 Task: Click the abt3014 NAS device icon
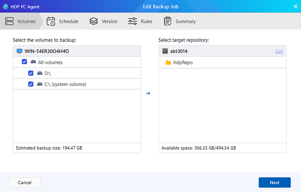(165, 51)
